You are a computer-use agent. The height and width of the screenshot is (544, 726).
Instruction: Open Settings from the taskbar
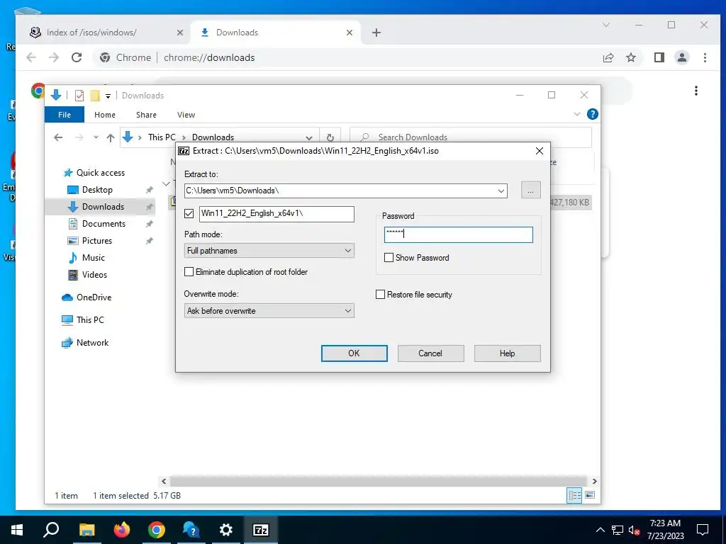coord(226,530)
